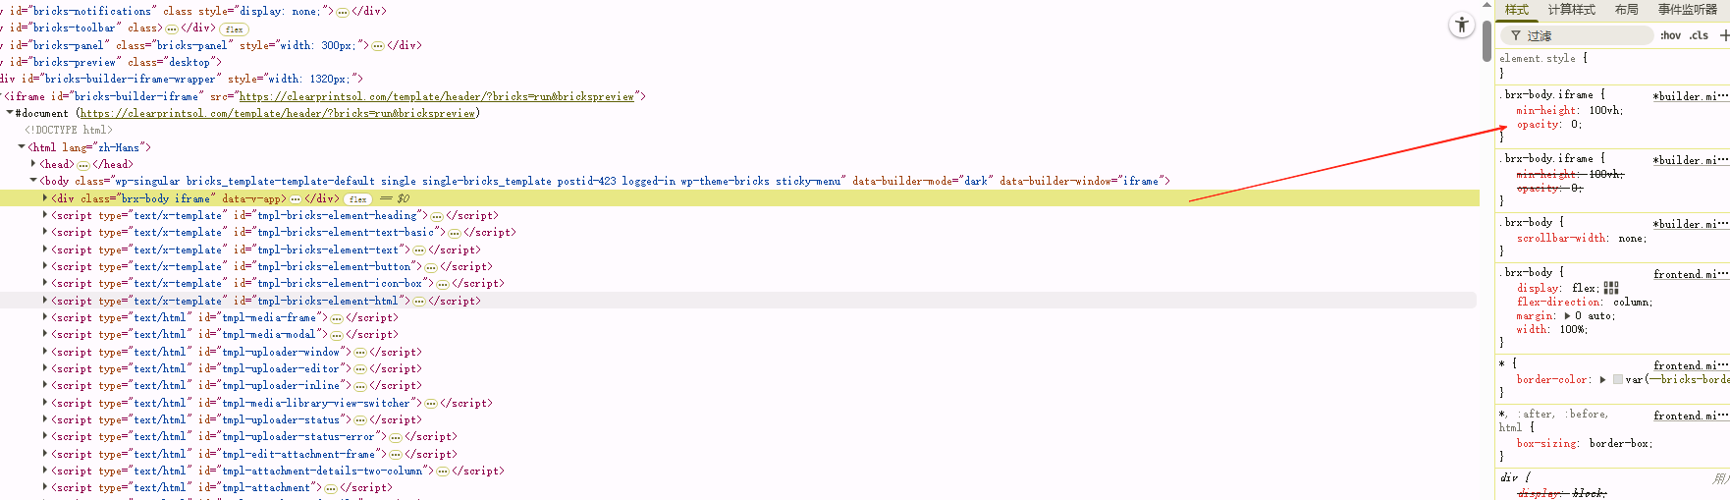Expand the tmpl-bricks-element-icon-box script node

[x=45, y=284]
